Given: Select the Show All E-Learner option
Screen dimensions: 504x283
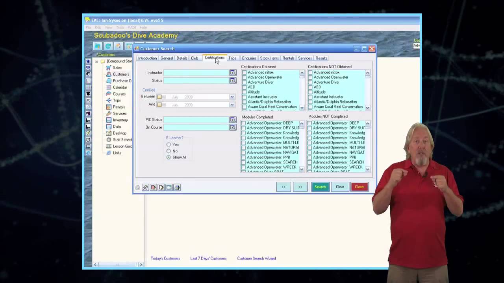Looking at the screenshot, I should click(169, 157).
